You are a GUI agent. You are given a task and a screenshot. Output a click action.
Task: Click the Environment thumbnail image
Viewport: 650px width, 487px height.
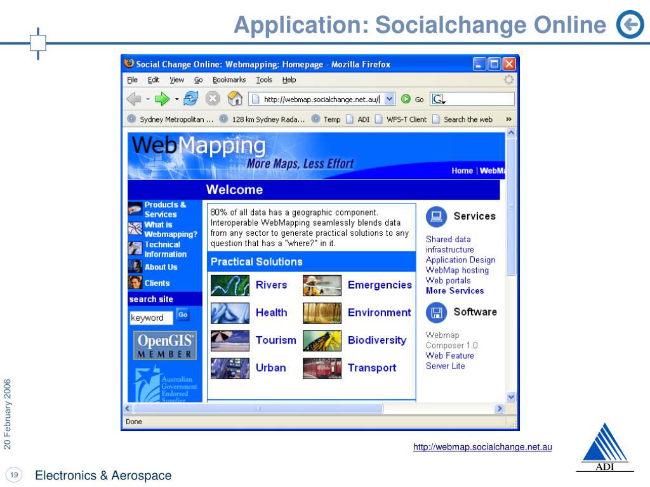tap(322, 313)
